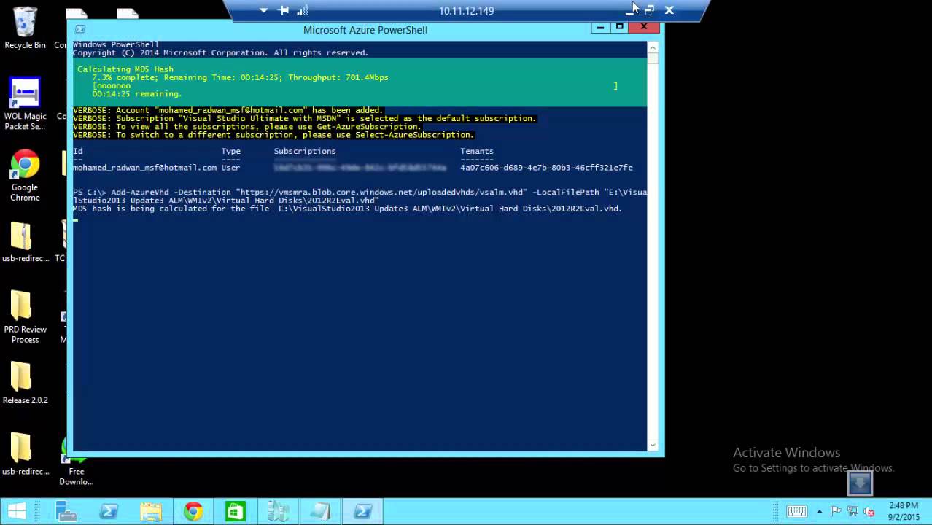Select the WOL Magic Packet Sender shortcut
Image resolution: width=932 pixels, height=525 pixels.
click(25, 104)
